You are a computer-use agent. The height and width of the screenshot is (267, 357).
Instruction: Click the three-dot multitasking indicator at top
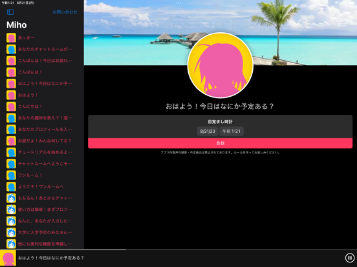pyautogui.click(x=178, y=3)
